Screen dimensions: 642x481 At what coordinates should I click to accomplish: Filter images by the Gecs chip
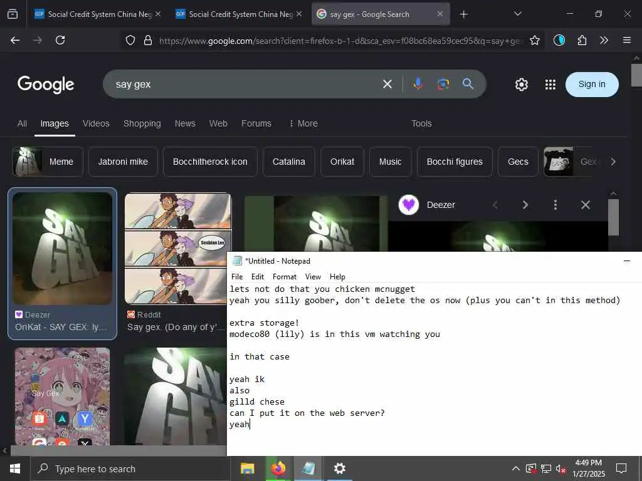(518, 162)
